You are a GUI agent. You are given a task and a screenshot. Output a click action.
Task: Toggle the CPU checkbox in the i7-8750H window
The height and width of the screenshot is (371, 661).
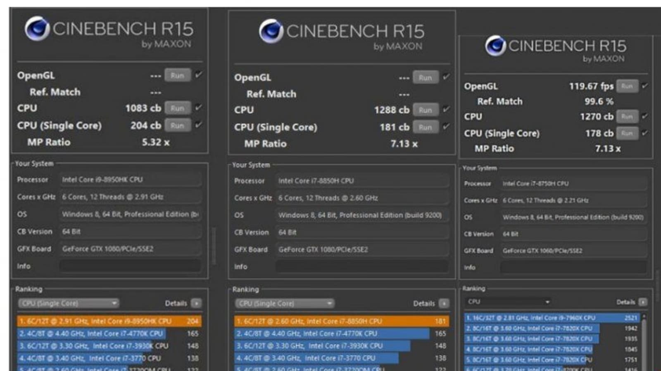coord(645,116)
